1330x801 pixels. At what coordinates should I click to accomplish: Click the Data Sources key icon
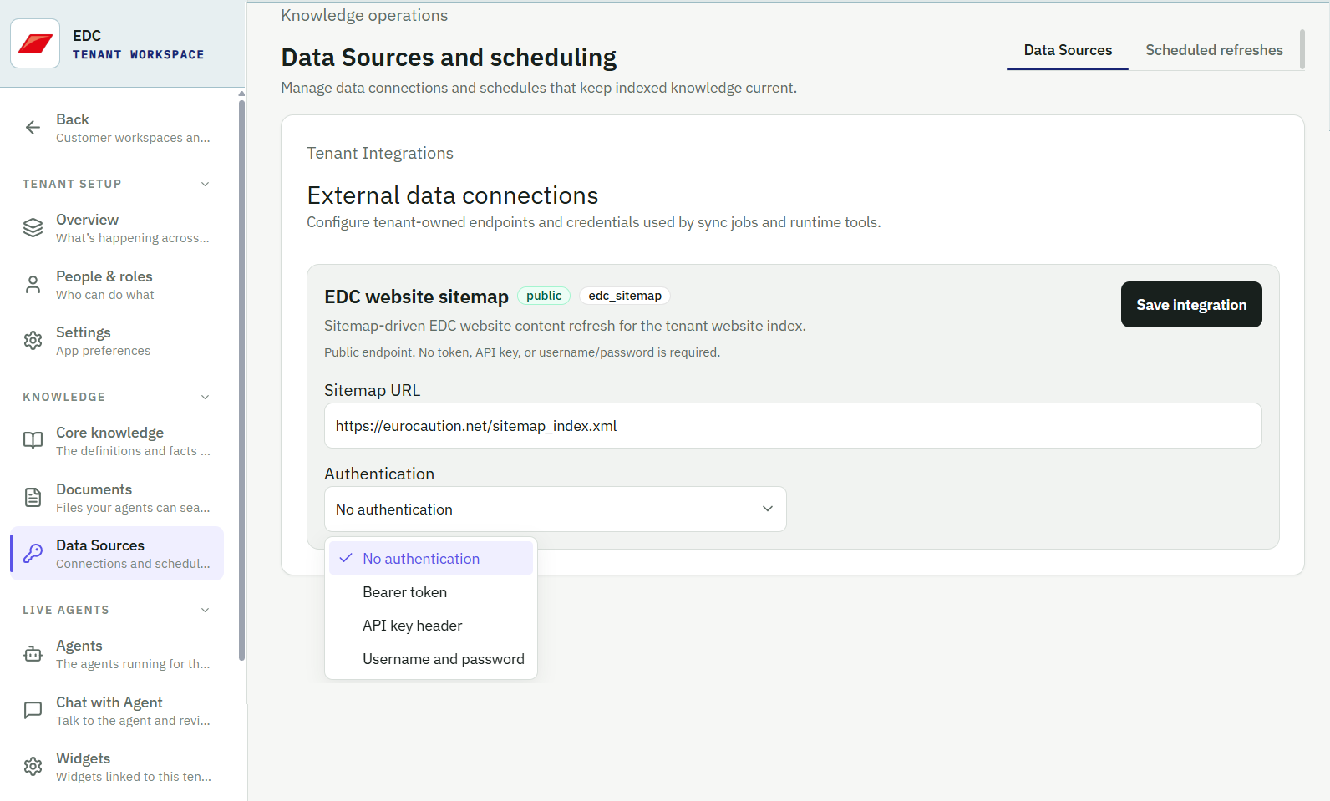pyautogui.click(x=33, y=554)
